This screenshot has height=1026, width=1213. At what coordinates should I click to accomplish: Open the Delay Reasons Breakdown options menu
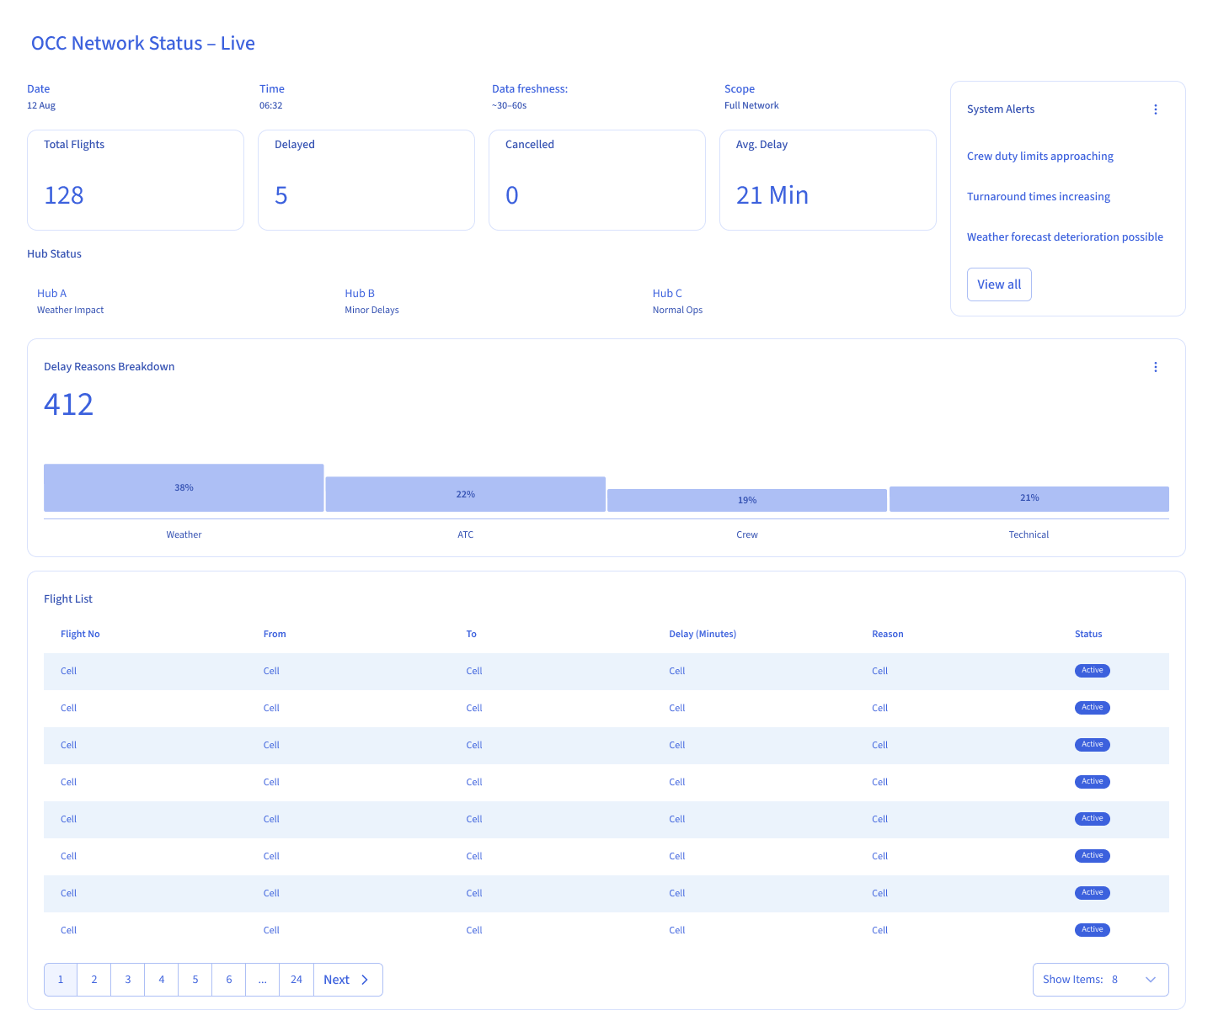[1155, 366]
